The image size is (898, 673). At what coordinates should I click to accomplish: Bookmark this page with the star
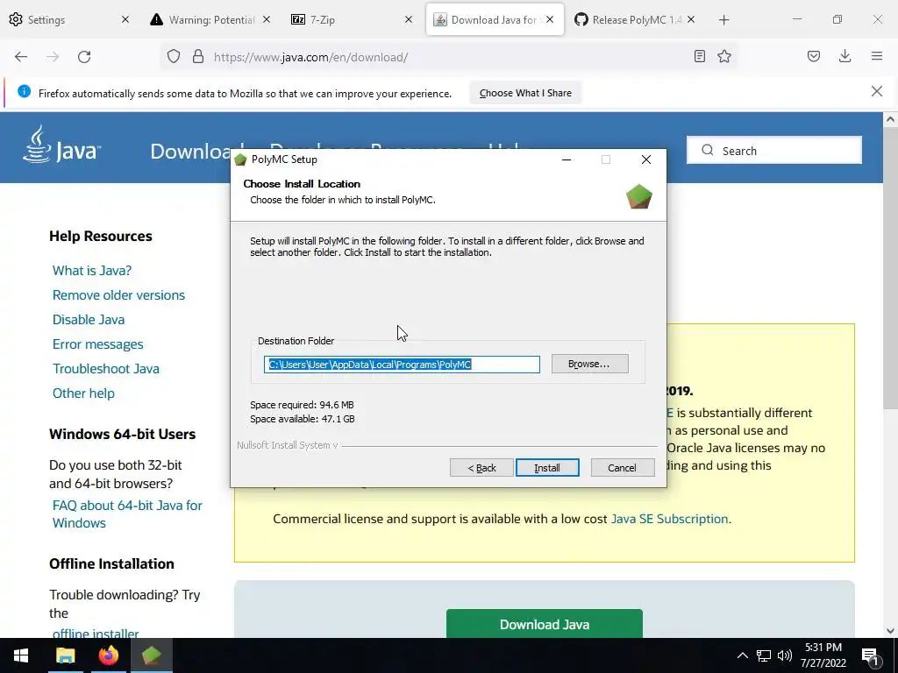[723, 56]
